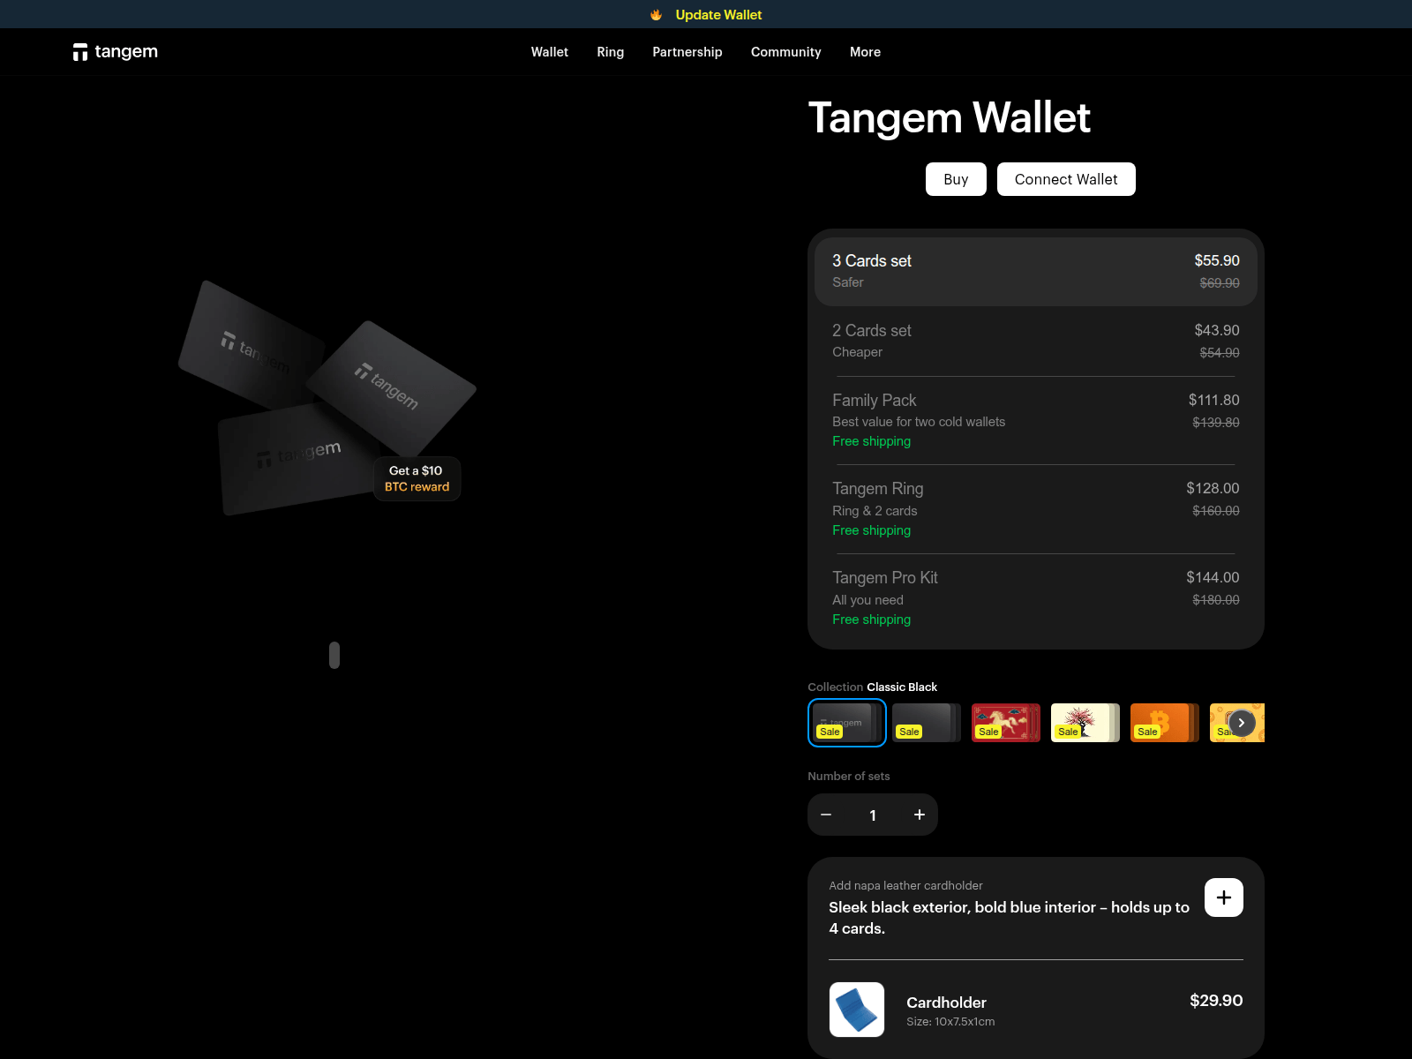Click the 'Number of sets' label
The width and height of the screenshot is (1412, 1059).
tap(849, 777)
